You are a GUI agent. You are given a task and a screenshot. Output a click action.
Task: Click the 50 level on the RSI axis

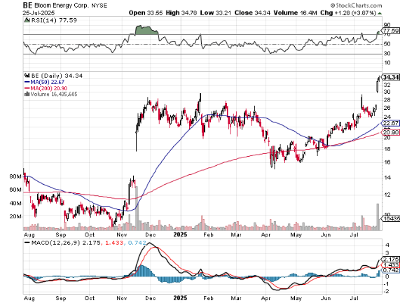click(387, 44)
